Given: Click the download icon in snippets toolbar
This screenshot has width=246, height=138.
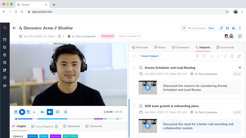Looking at the screenshot, I should click(218, 56).
